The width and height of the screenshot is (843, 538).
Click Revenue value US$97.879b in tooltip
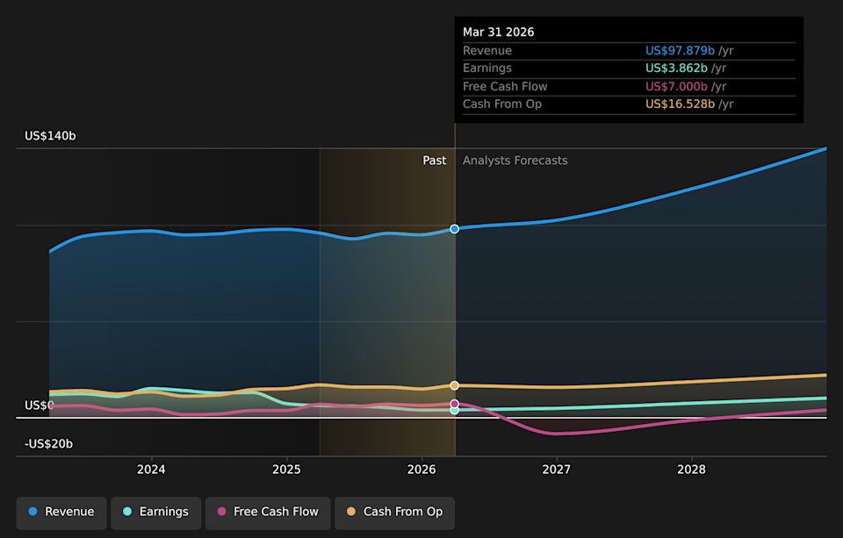coord(680,51)
